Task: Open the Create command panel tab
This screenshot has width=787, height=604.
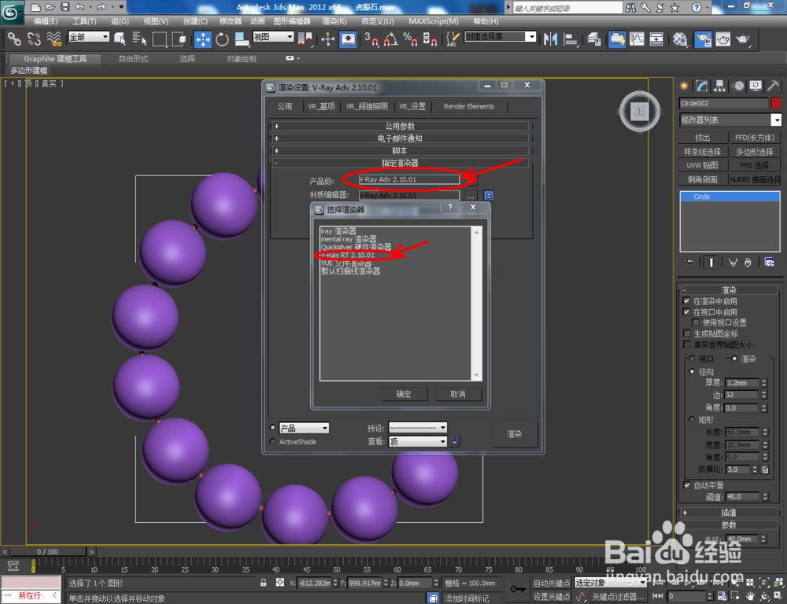Action: pyautogui.click(x=684, y=87)
